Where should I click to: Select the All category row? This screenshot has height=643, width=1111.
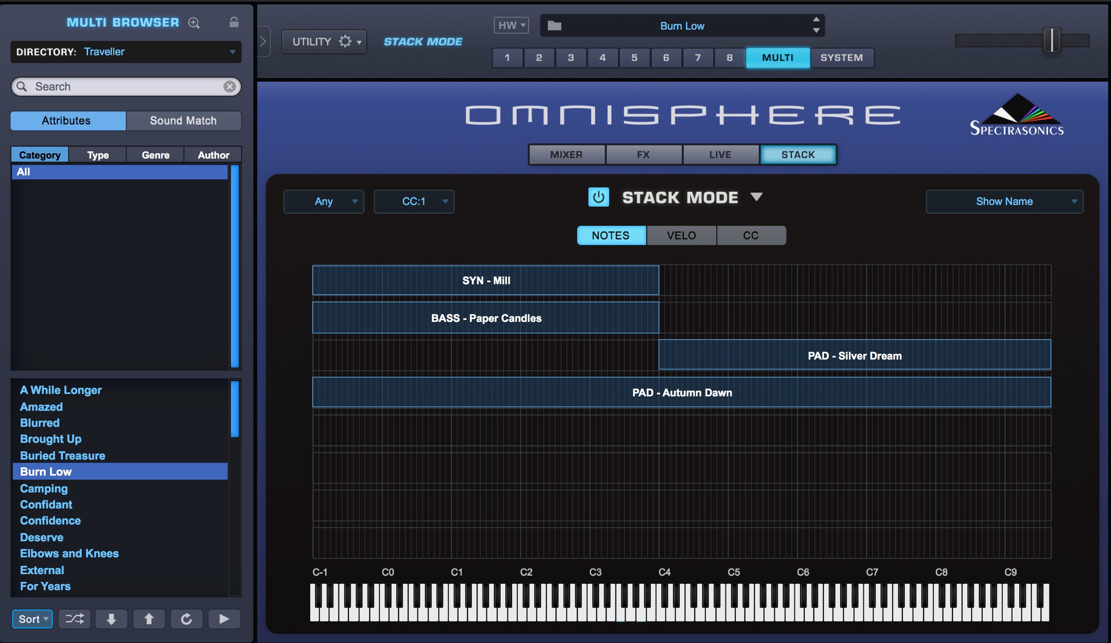[120, 172]
